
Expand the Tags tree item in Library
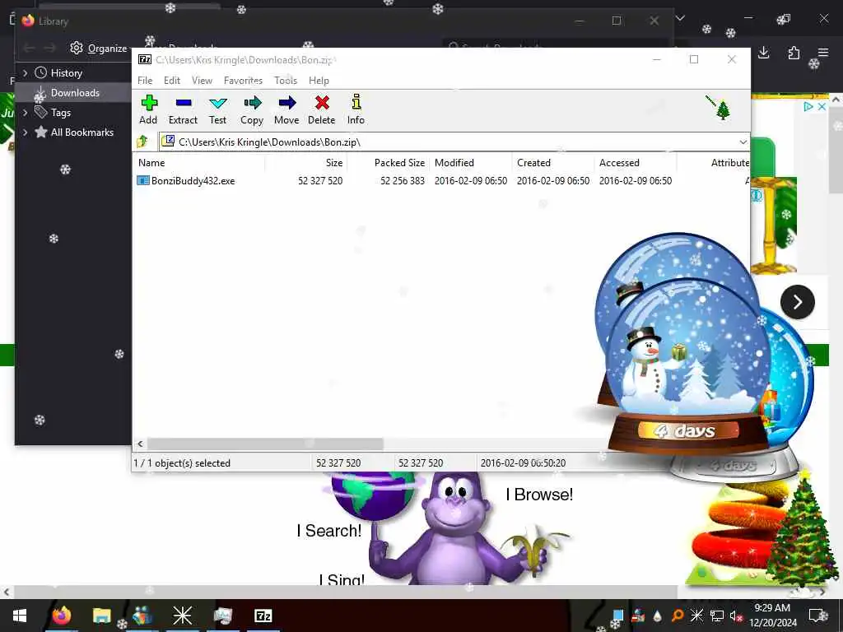(25, 113)
